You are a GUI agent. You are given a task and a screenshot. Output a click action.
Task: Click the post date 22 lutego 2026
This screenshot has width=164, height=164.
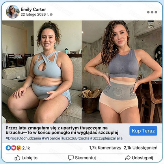coord(35,15)
